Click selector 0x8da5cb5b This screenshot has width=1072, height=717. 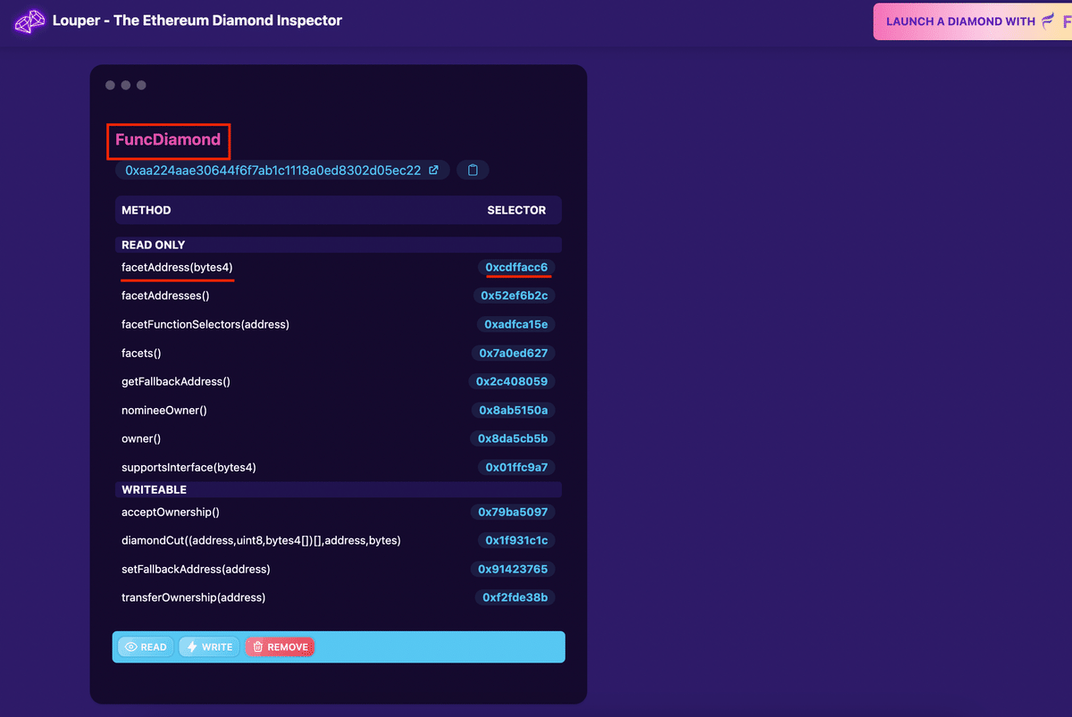513,438
